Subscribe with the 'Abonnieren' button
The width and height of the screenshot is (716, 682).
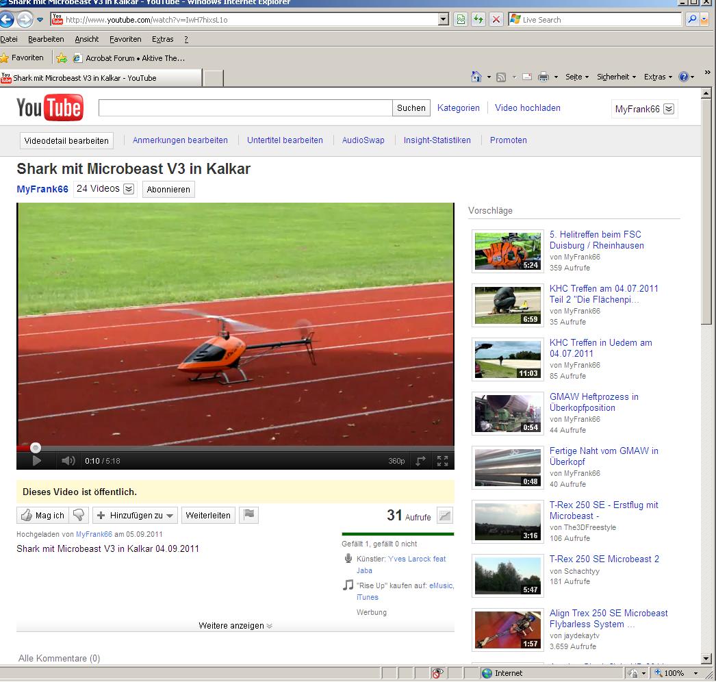point(168,190)
